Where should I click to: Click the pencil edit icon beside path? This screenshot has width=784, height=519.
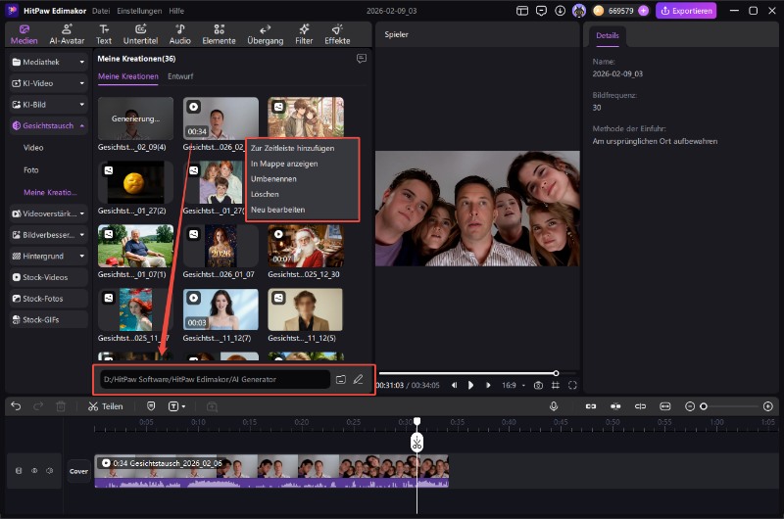click(358, 379)
